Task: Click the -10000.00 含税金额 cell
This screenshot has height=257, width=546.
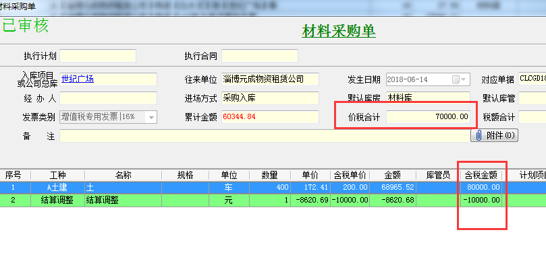Action: [x=481, y=200]
